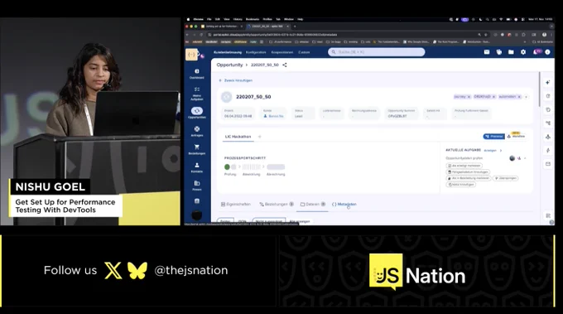
Task: Open Meine Aufgaben in sidebar
Action: (x=197, y=94)
